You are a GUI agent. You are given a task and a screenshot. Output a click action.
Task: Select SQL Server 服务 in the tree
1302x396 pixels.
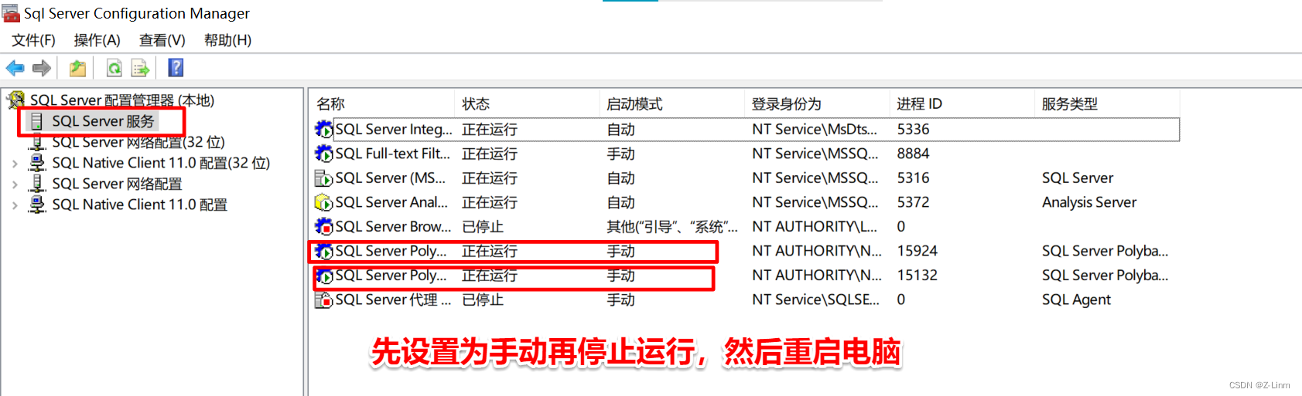tap(104, 121)
